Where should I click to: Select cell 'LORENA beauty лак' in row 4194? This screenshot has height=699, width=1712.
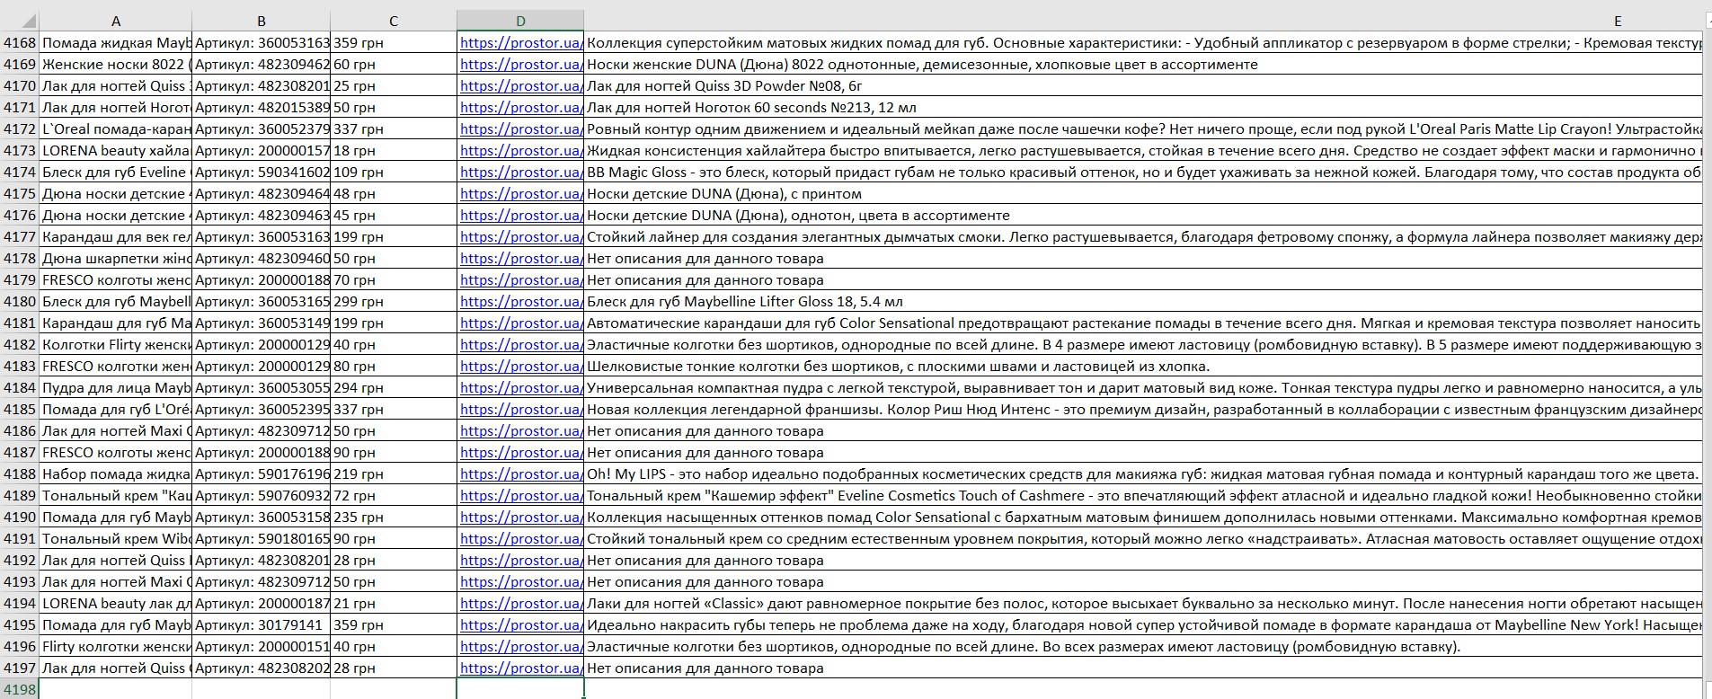click(x=116, y=603)
